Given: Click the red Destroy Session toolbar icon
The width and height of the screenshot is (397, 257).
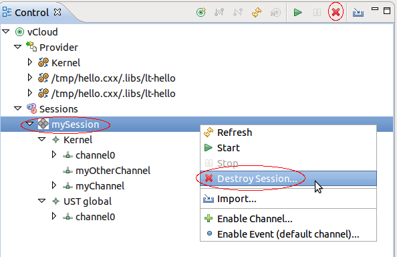Looking at the screenshot, I should pyautogui.click(x=336, y=12).
